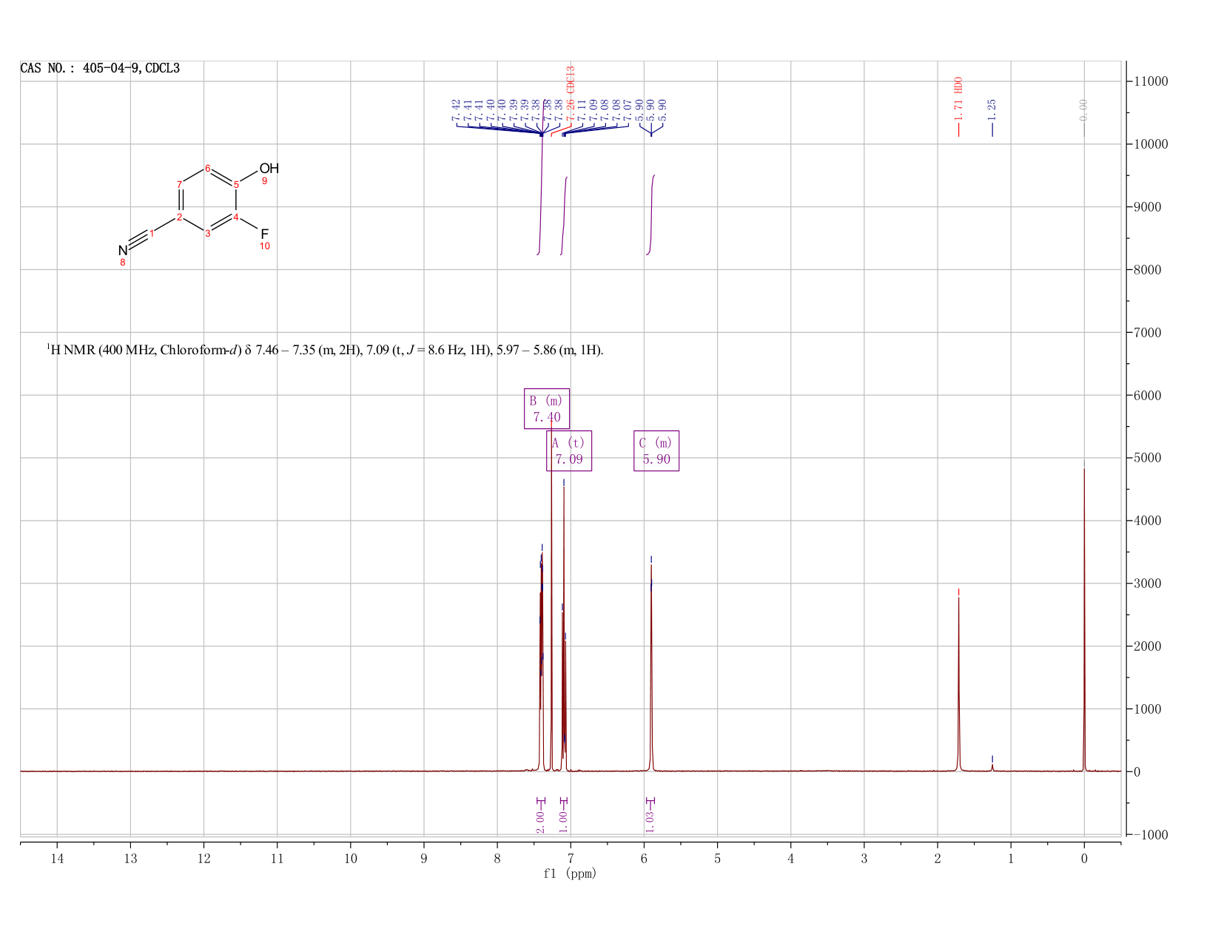Viewport: 1221px width, 943px height.
Task: Click the integral value 1.00
Action: click(563, 822)
